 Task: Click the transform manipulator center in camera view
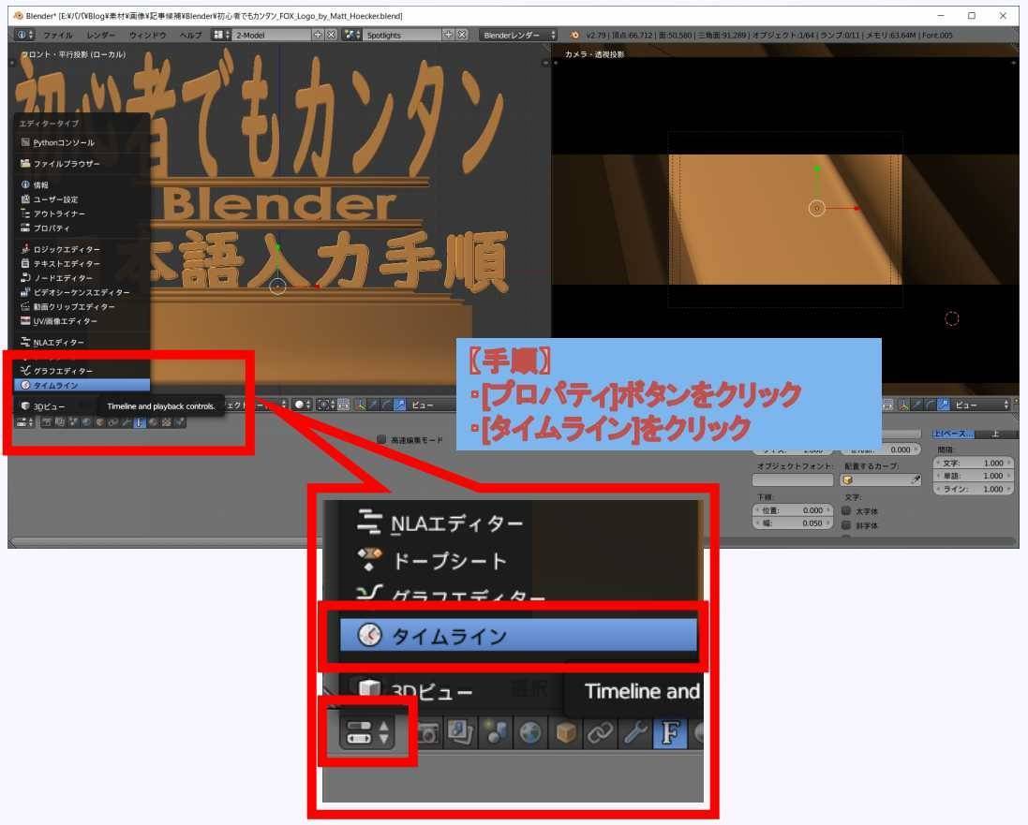coord(816,209)
